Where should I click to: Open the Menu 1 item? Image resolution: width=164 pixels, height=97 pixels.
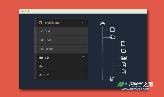(x=61, y=66)
